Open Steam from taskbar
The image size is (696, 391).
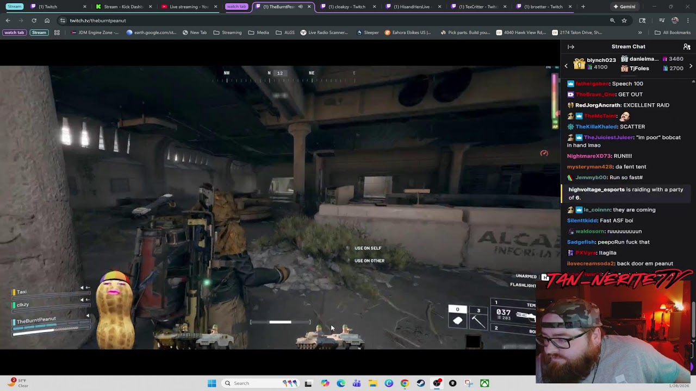coord(420,383)
